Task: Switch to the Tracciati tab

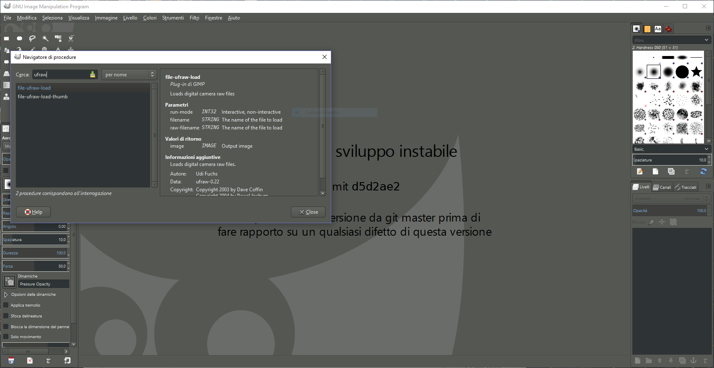Action: (x=686, y=187)
